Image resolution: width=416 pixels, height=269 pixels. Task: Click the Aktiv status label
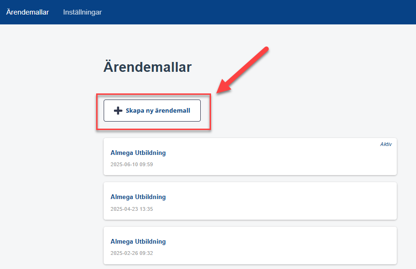click(386, 144)
